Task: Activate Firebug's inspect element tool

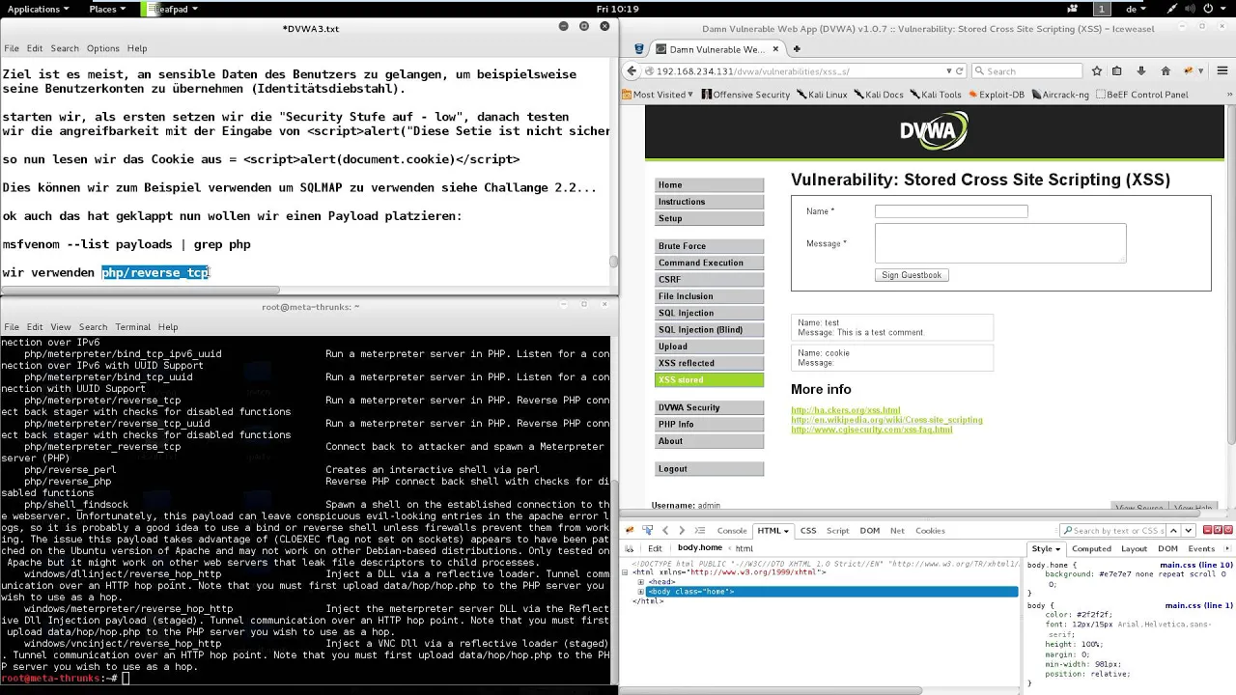Action: coord(648,530)
